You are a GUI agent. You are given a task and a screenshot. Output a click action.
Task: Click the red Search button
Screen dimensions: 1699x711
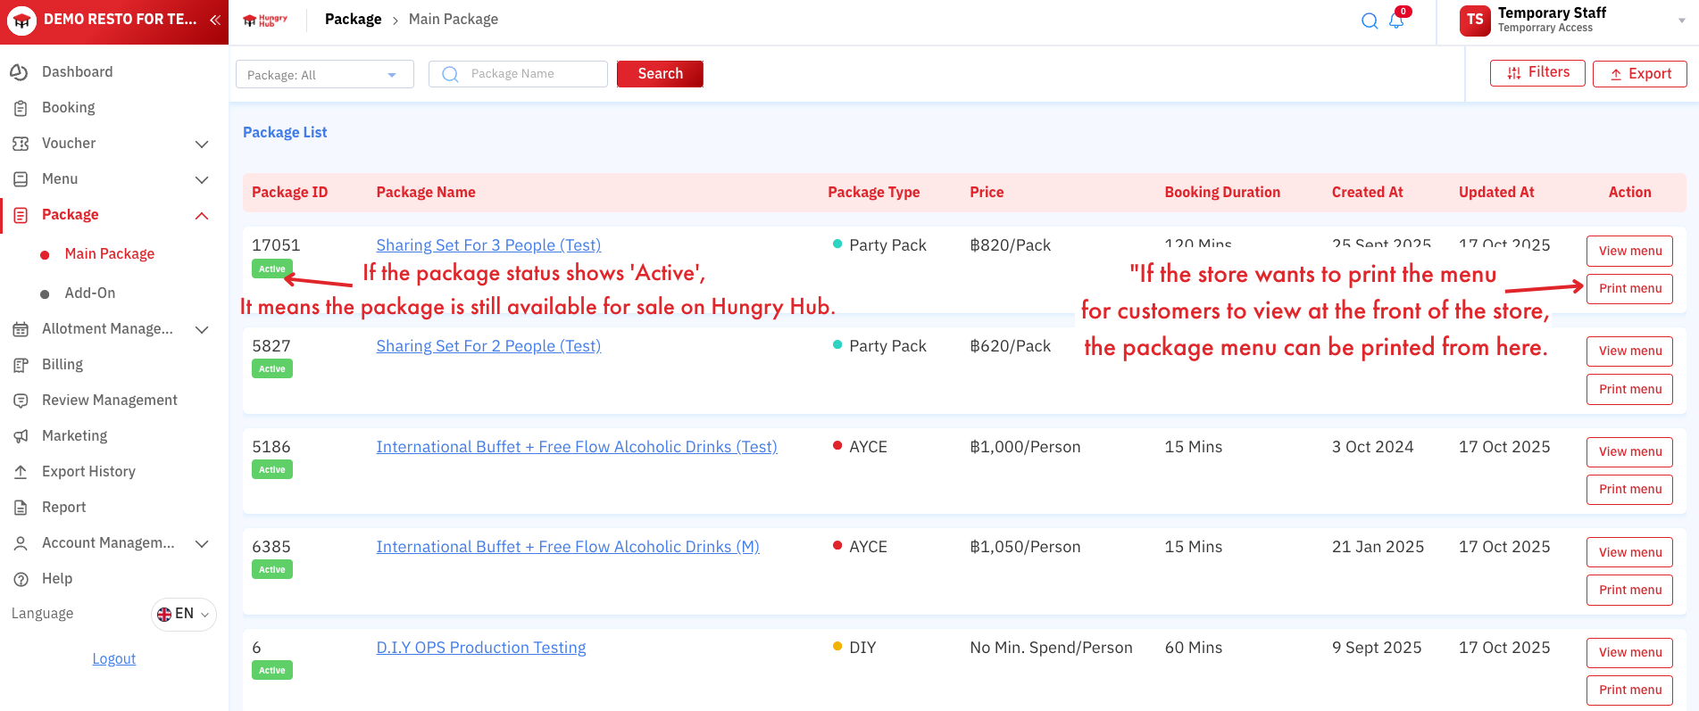click(x=660, y=74)
